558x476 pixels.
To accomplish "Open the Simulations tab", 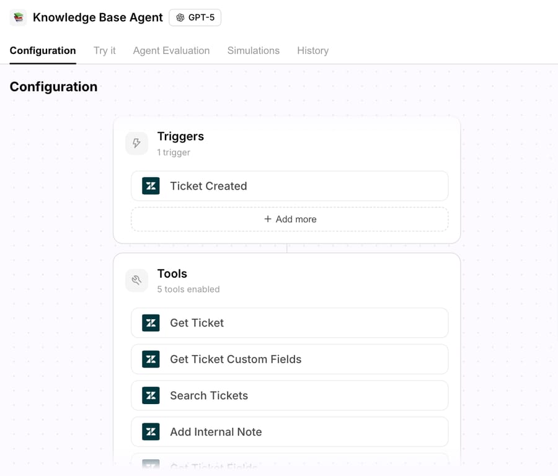I will pyautogui.click(x=254, y=51).
